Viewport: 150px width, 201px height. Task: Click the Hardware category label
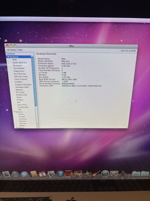click(14, 57)
